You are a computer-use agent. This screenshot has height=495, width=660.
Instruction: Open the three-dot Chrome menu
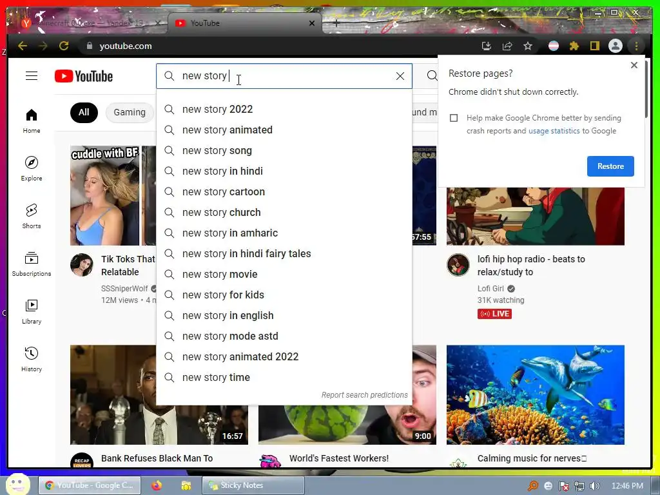pyautogui.click(x=636, y=46)
